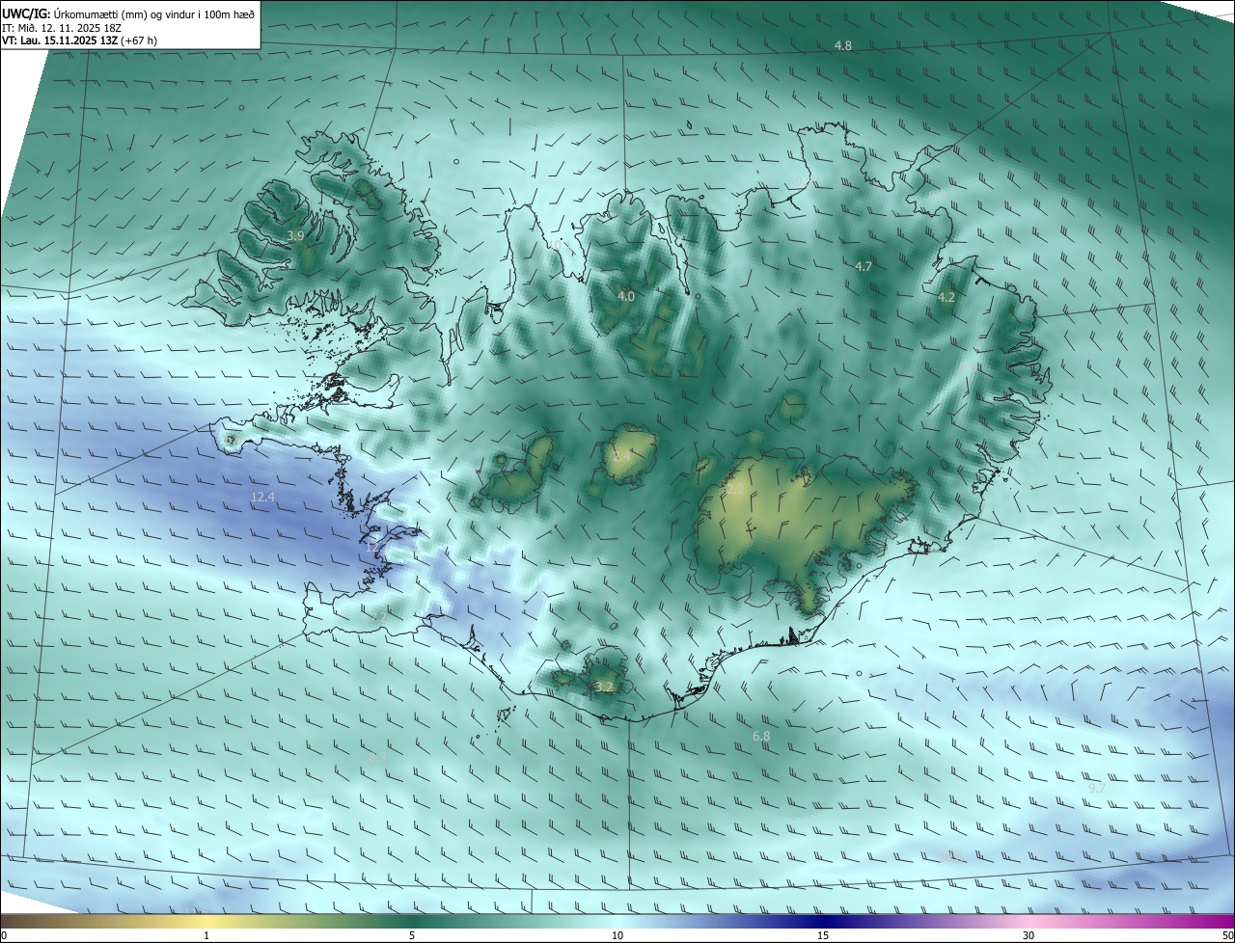Click the '6.8' value label south of Iceland

tap(761, 737)
